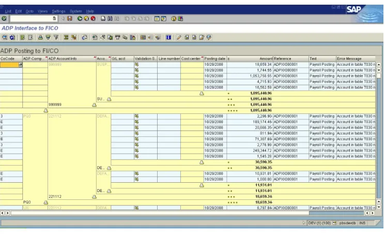Click the Subtotals icon

pos(74,37)
